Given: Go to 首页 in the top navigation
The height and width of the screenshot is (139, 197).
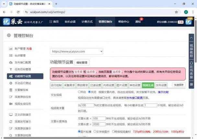Looking at the screenshot, I should pyautogui.click(x=54, y=22).
